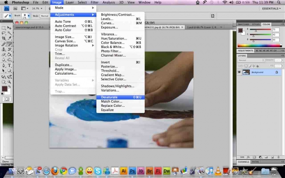The width and height of the screenshot is (285, 178).
Task: Choose Hue/Saturation from Adjustments submenu
Action: tap(121, 38)
